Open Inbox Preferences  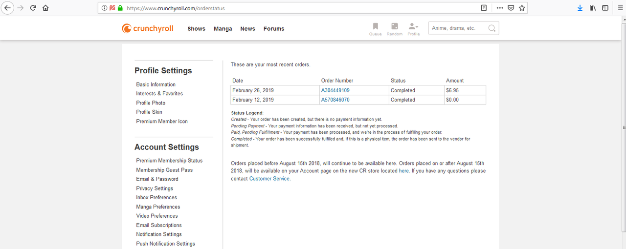click(156, 197)
